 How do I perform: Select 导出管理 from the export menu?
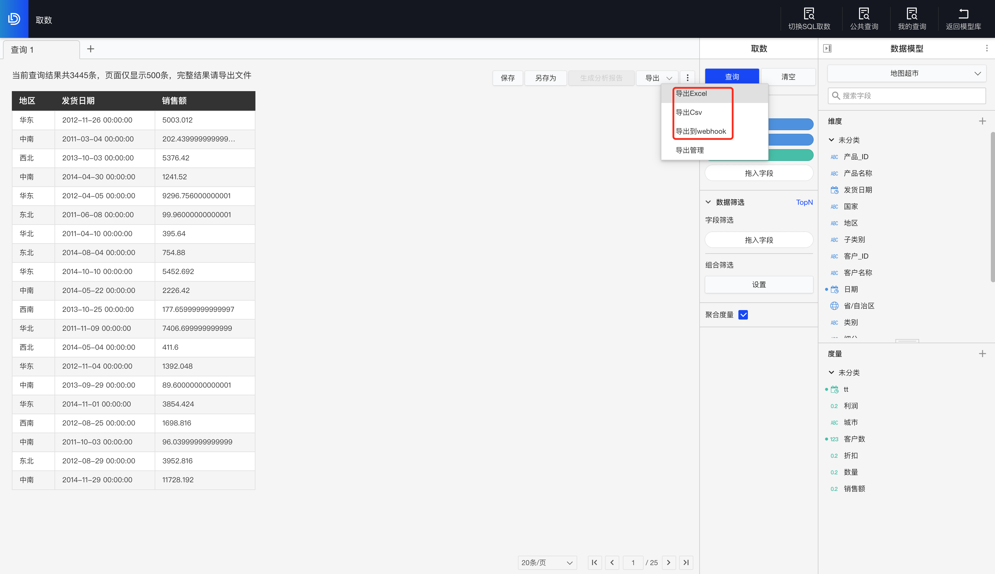coord(714,150)
